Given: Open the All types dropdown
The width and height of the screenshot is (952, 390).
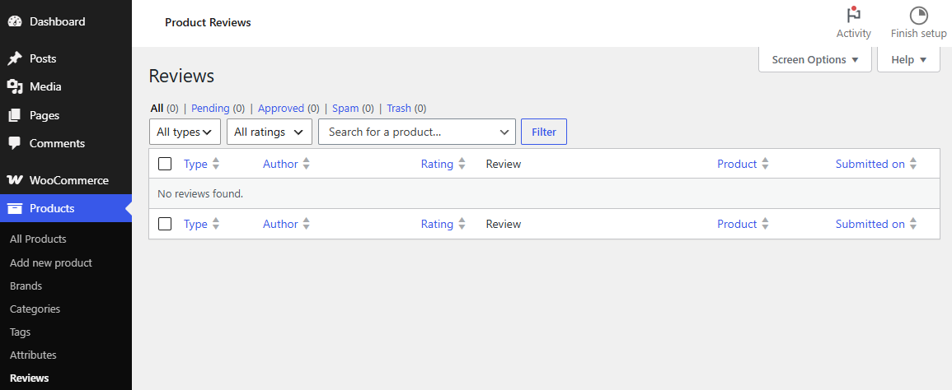Looking at the screenshot, I should tap(185, 132).
